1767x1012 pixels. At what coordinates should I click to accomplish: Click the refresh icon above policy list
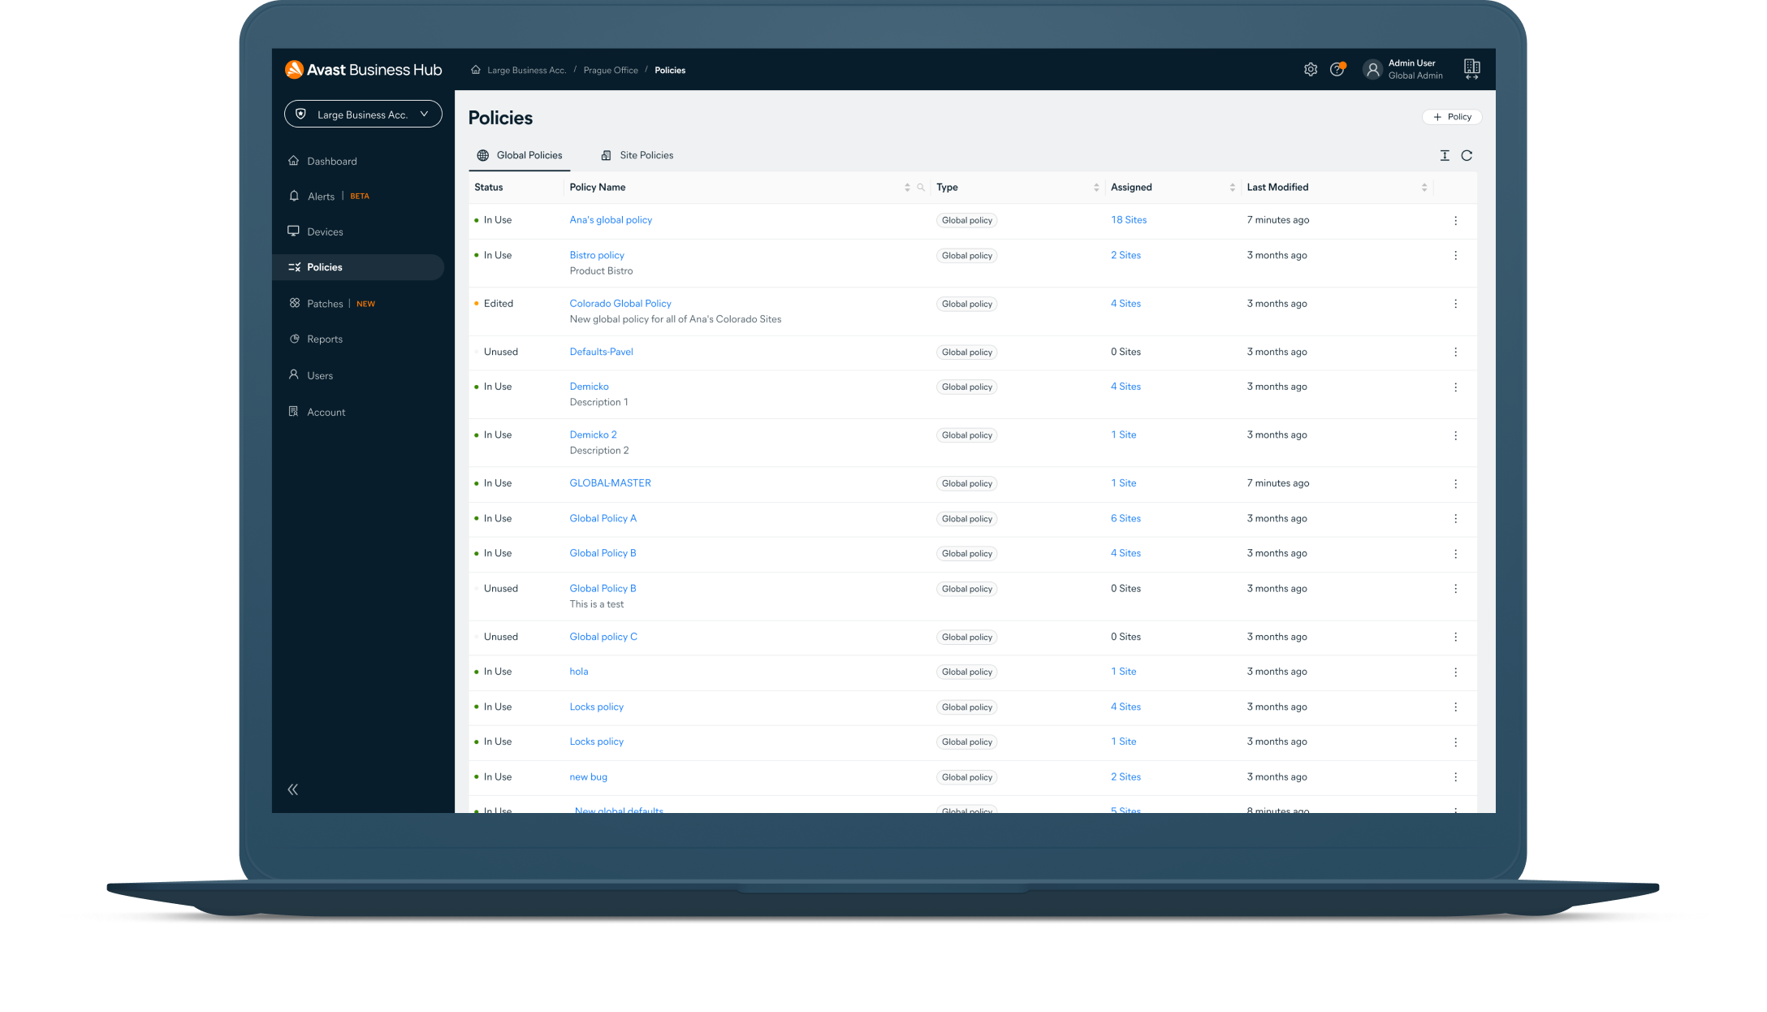1466,154
